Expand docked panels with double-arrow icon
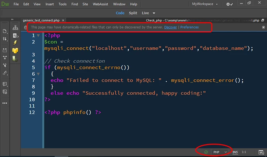The width and height of the screenshot is (267, 157). 12,19
